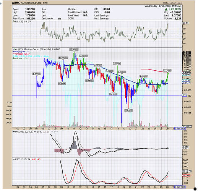Click the blue plus icon at top-left
Screen dimensions: 198x191
click(x=0, y=4)
